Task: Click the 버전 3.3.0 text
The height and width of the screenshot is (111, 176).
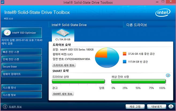Action: point(9,19)
